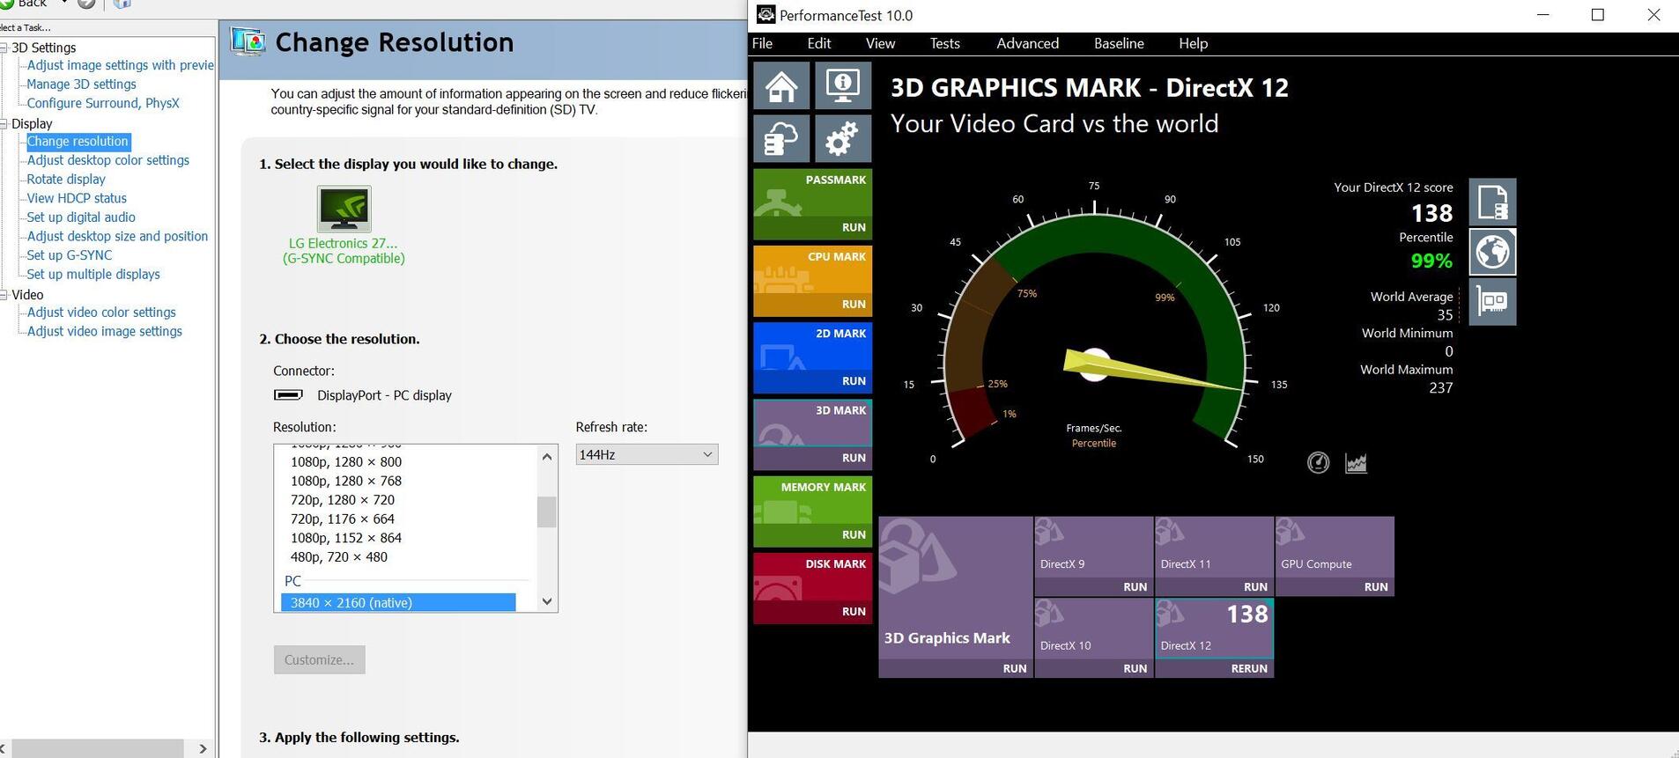The width and height of the screenshot is (1679, 758).
Task: Switch to the speedometer gauge view icon
Action: (x=1318, y=462)
